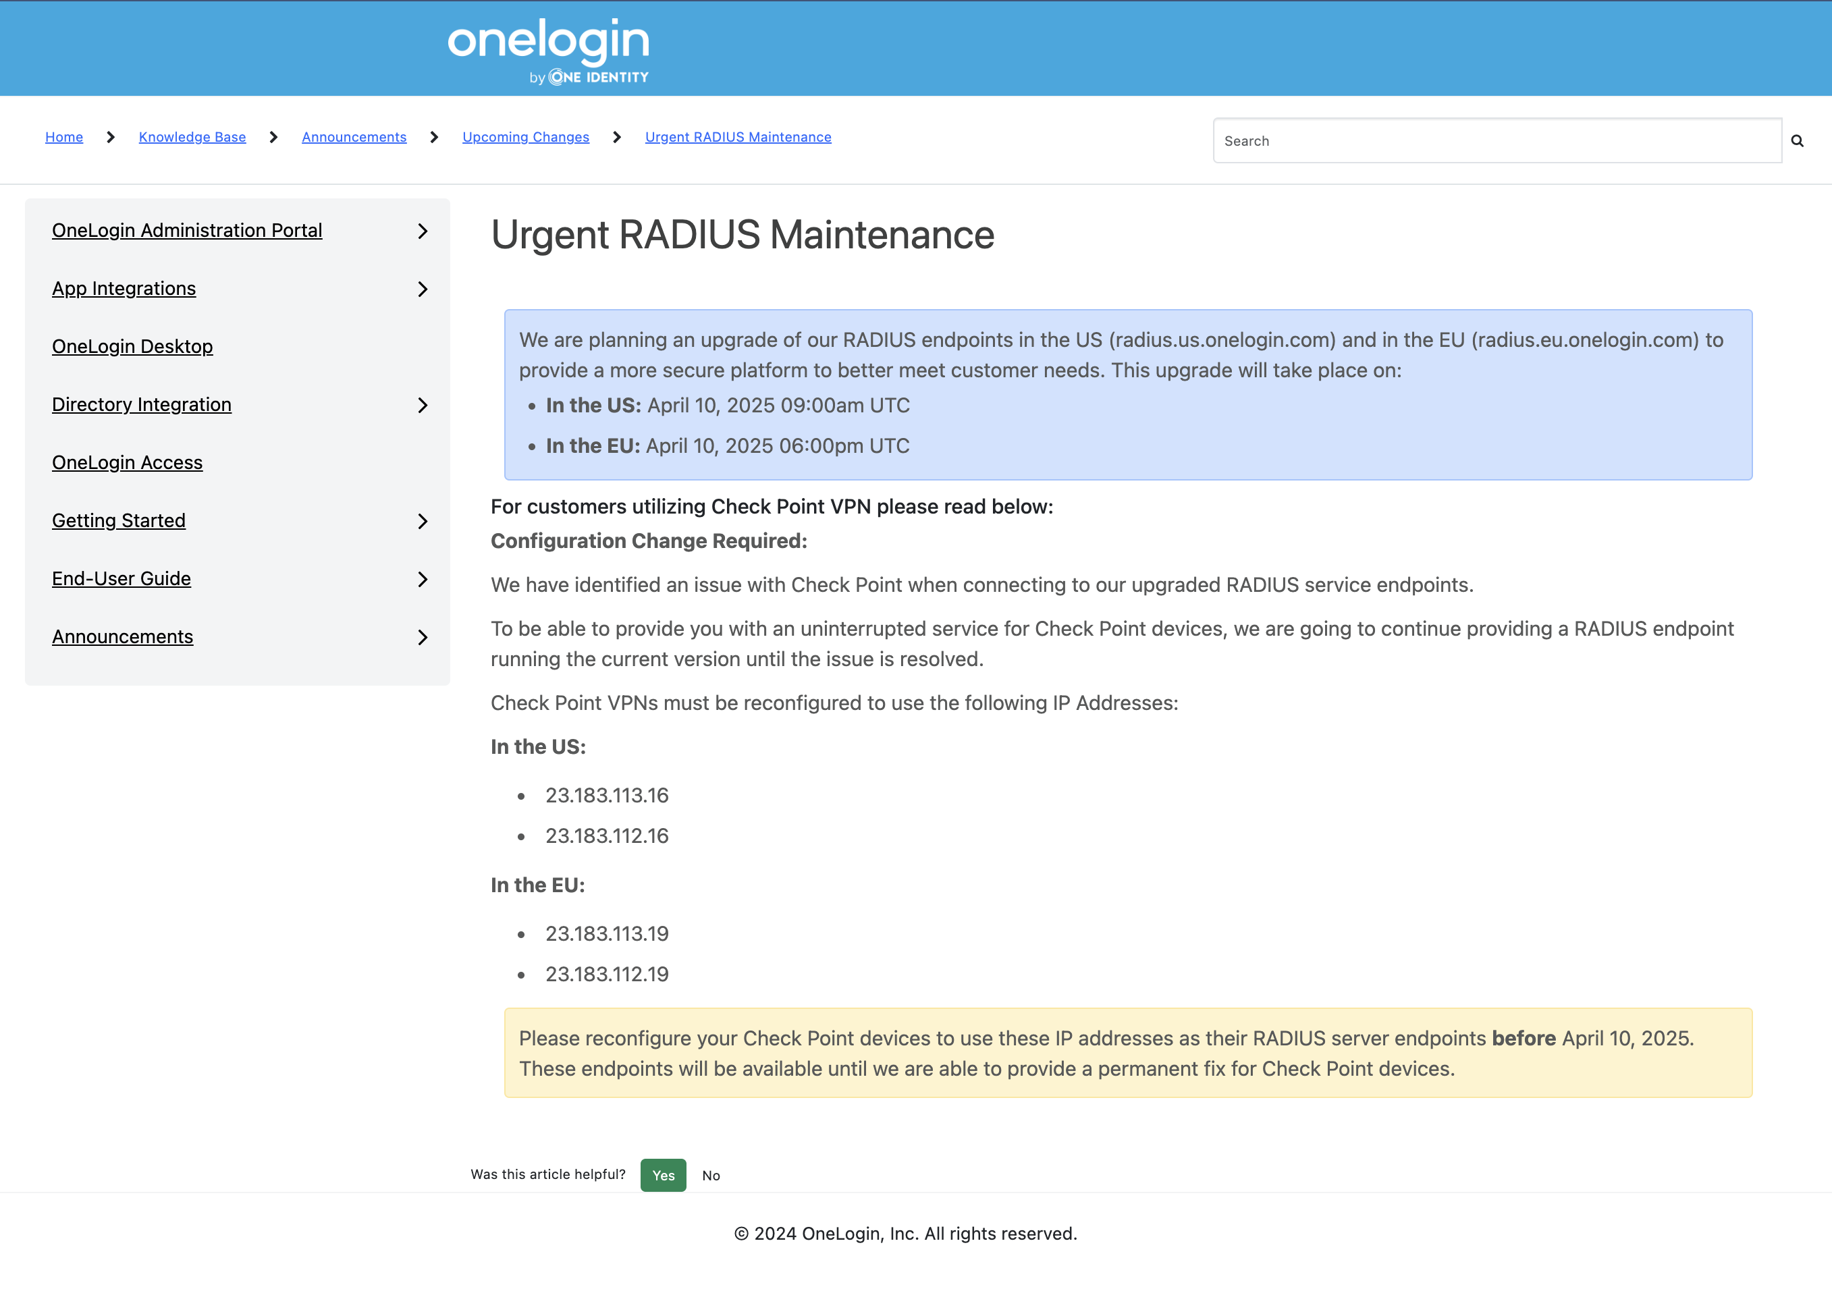Click the Urgent RADIUS Maintenance heading
Screen dimensions: 1832x1289
(742, 236)
